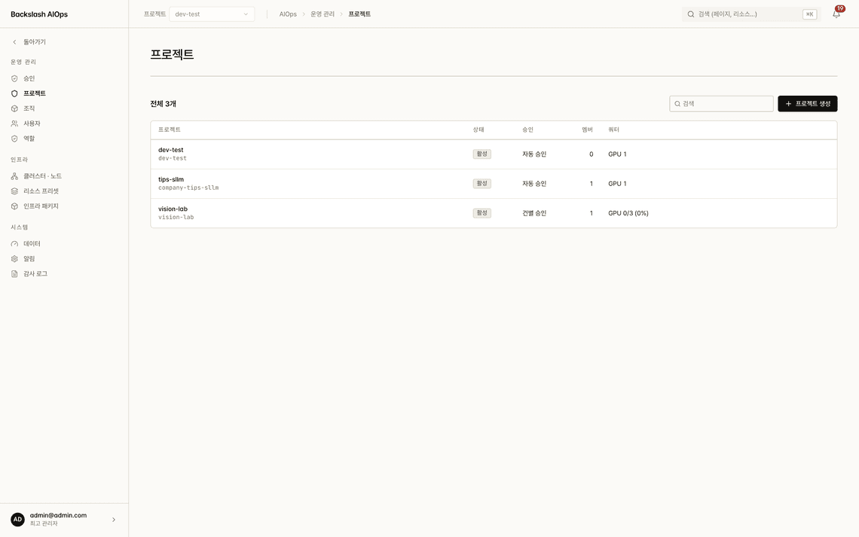
Task: Select 사용자 in the sidebar
Action: pyautogui.click(x=32, y=124)
